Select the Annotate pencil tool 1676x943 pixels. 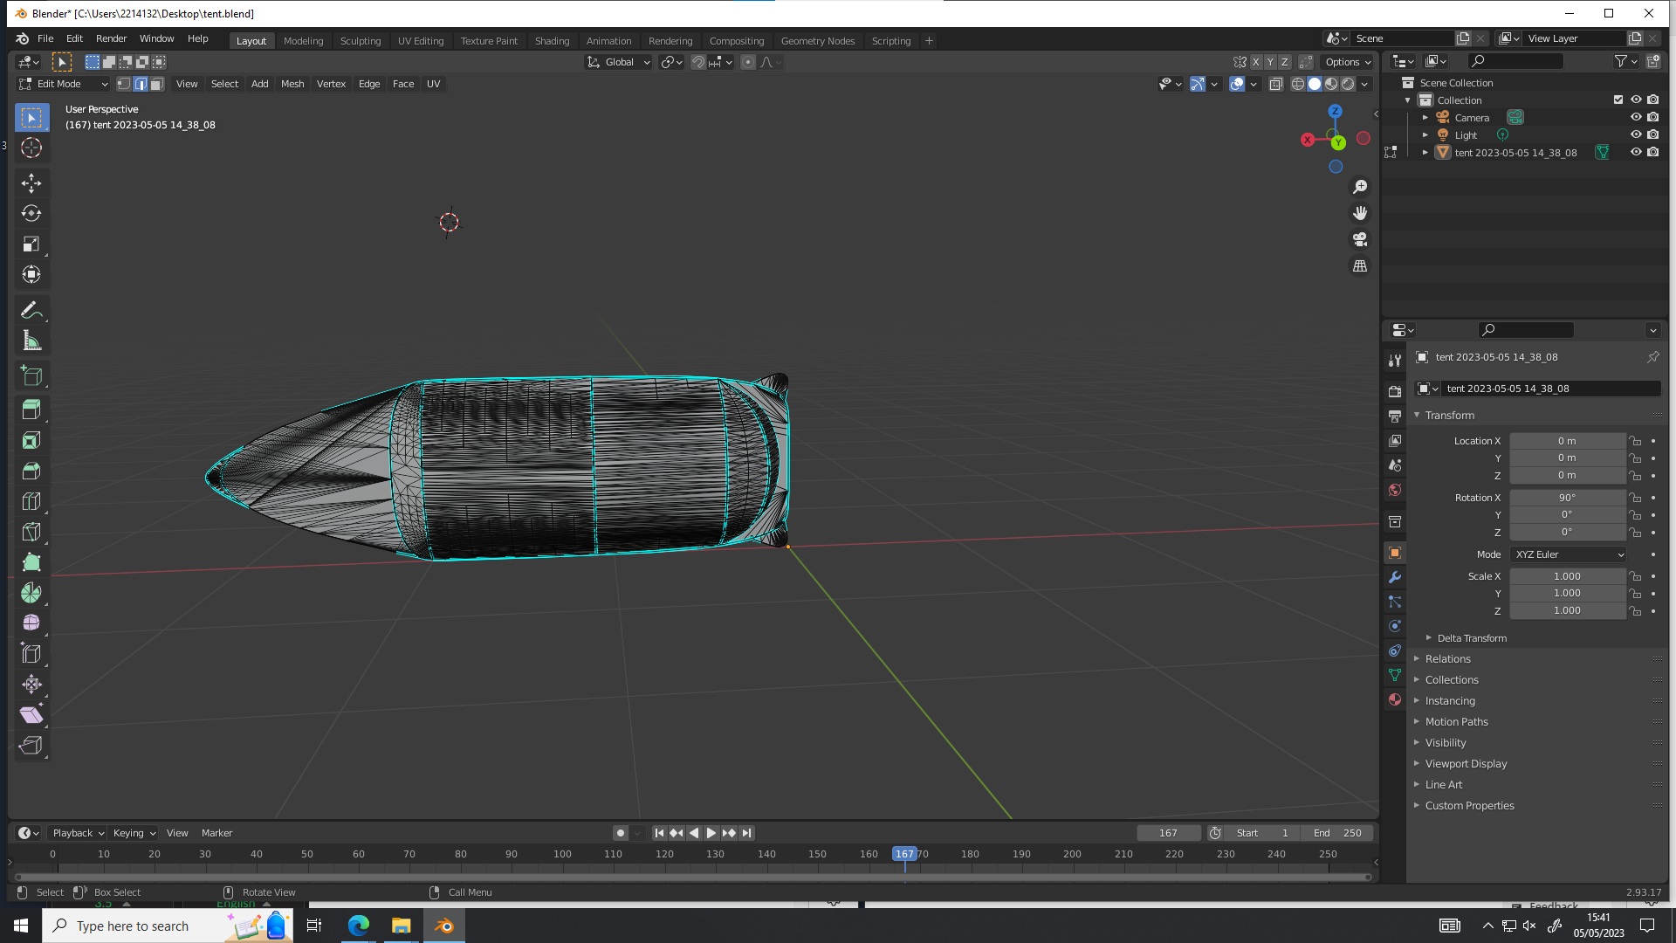31,310
